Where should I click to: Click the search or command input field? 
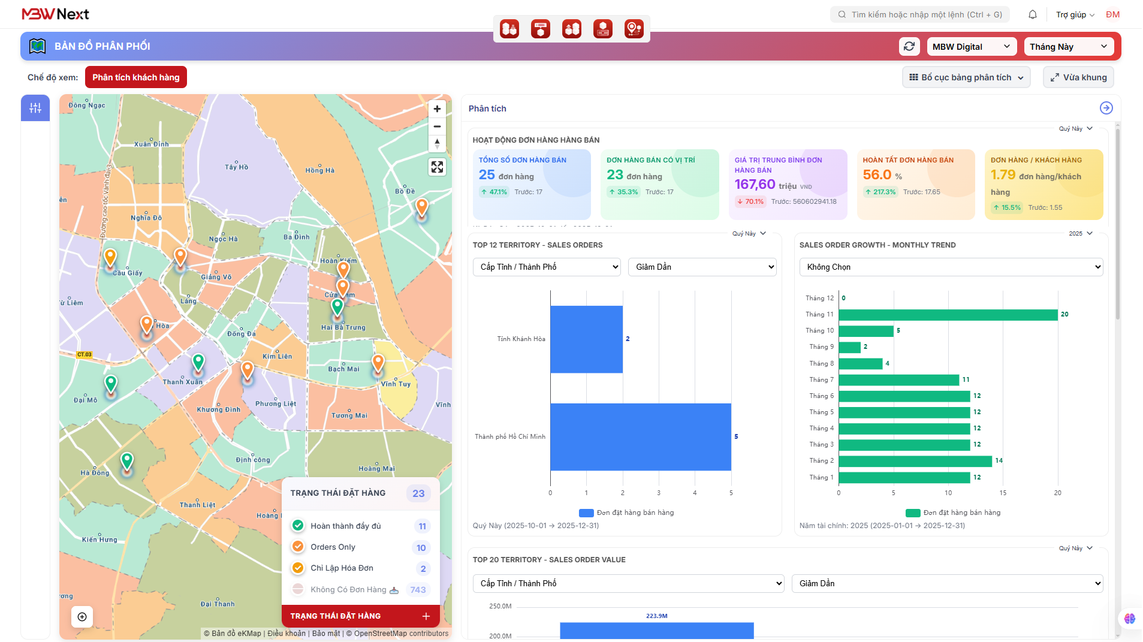coord(919,14)
